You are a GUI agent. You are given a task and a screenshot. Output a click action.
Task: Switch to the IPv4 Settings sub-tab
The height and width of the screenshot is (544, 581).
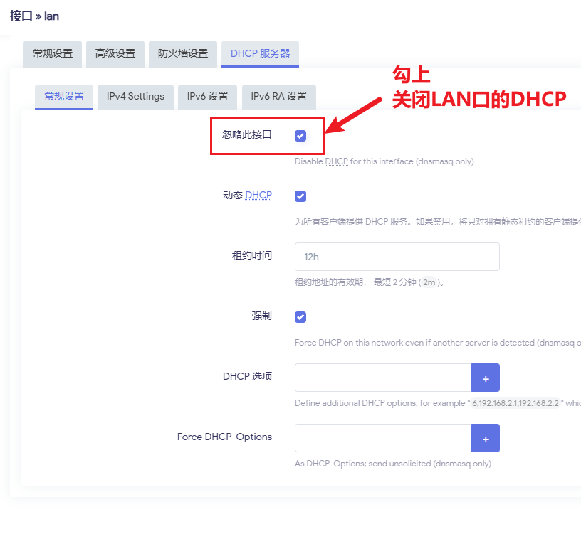(x=135, y=97)
